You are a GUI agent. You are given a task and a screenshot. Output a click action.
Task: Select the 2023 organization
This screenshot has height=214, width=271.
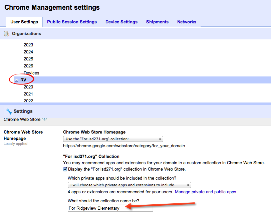point(28,45)
